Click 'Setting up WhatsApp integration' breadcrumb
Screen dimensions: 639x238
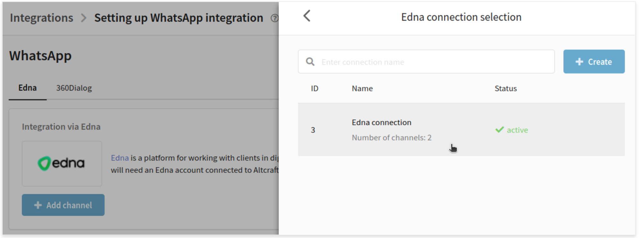179,18
